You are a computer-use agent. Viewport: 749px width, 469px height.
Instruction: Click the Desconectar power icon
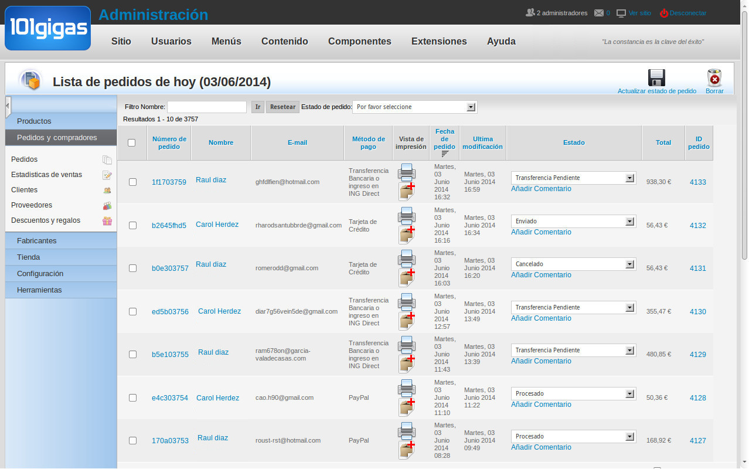pyautogui.click(x=663, y=13)
